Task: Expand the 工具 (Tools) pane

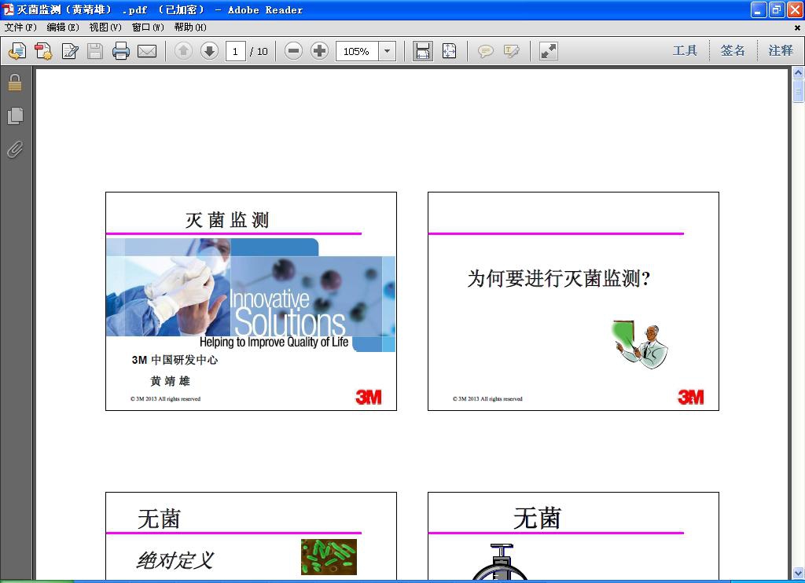Action: (x=686, y=50)
